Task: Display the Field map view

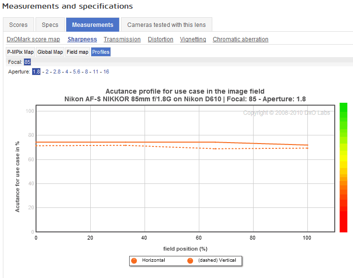Action: tap(77, 52)
